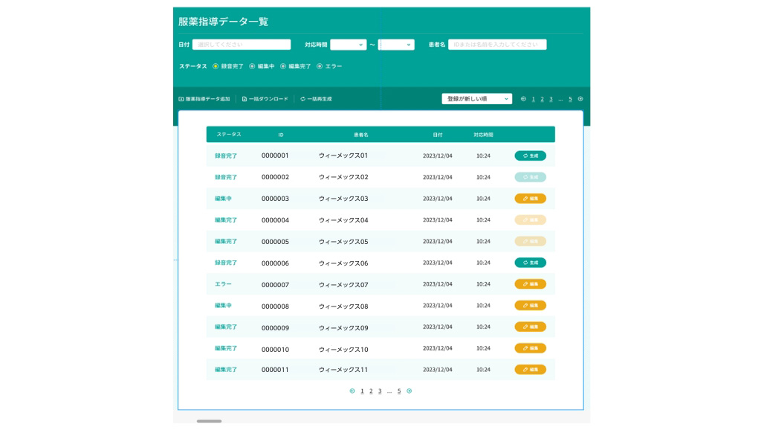Jump to page 5 in bottom pagination

(399, 391)
